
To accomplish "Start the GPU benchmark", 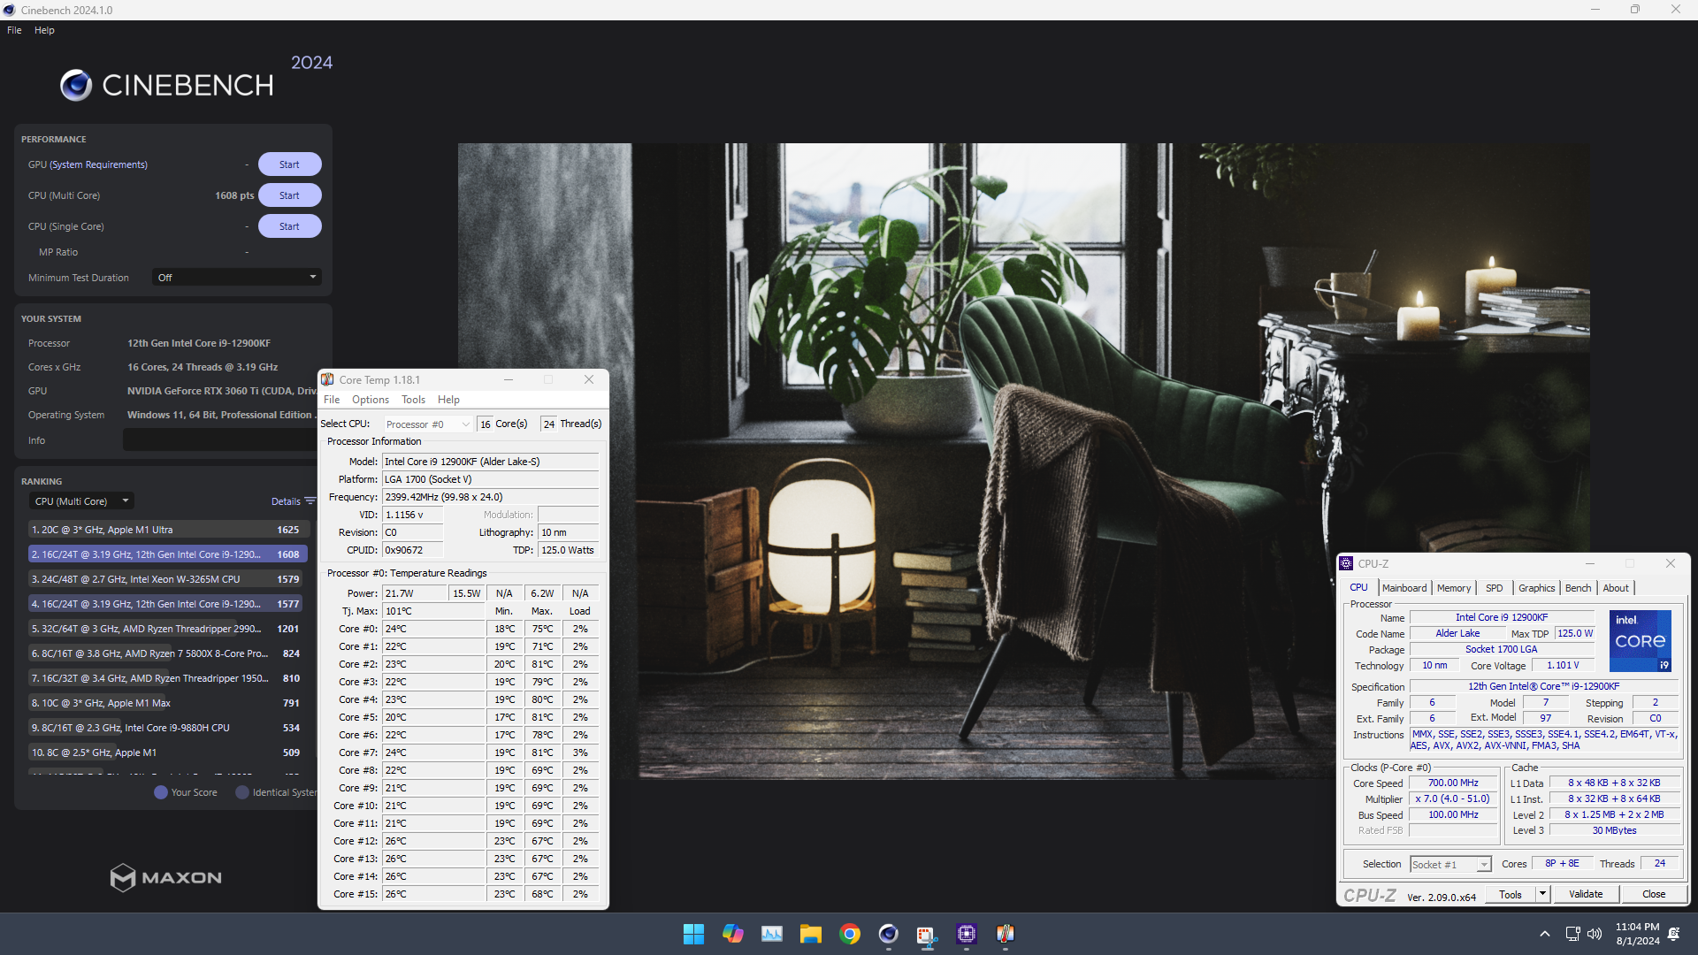I will (x=289, y=164).
